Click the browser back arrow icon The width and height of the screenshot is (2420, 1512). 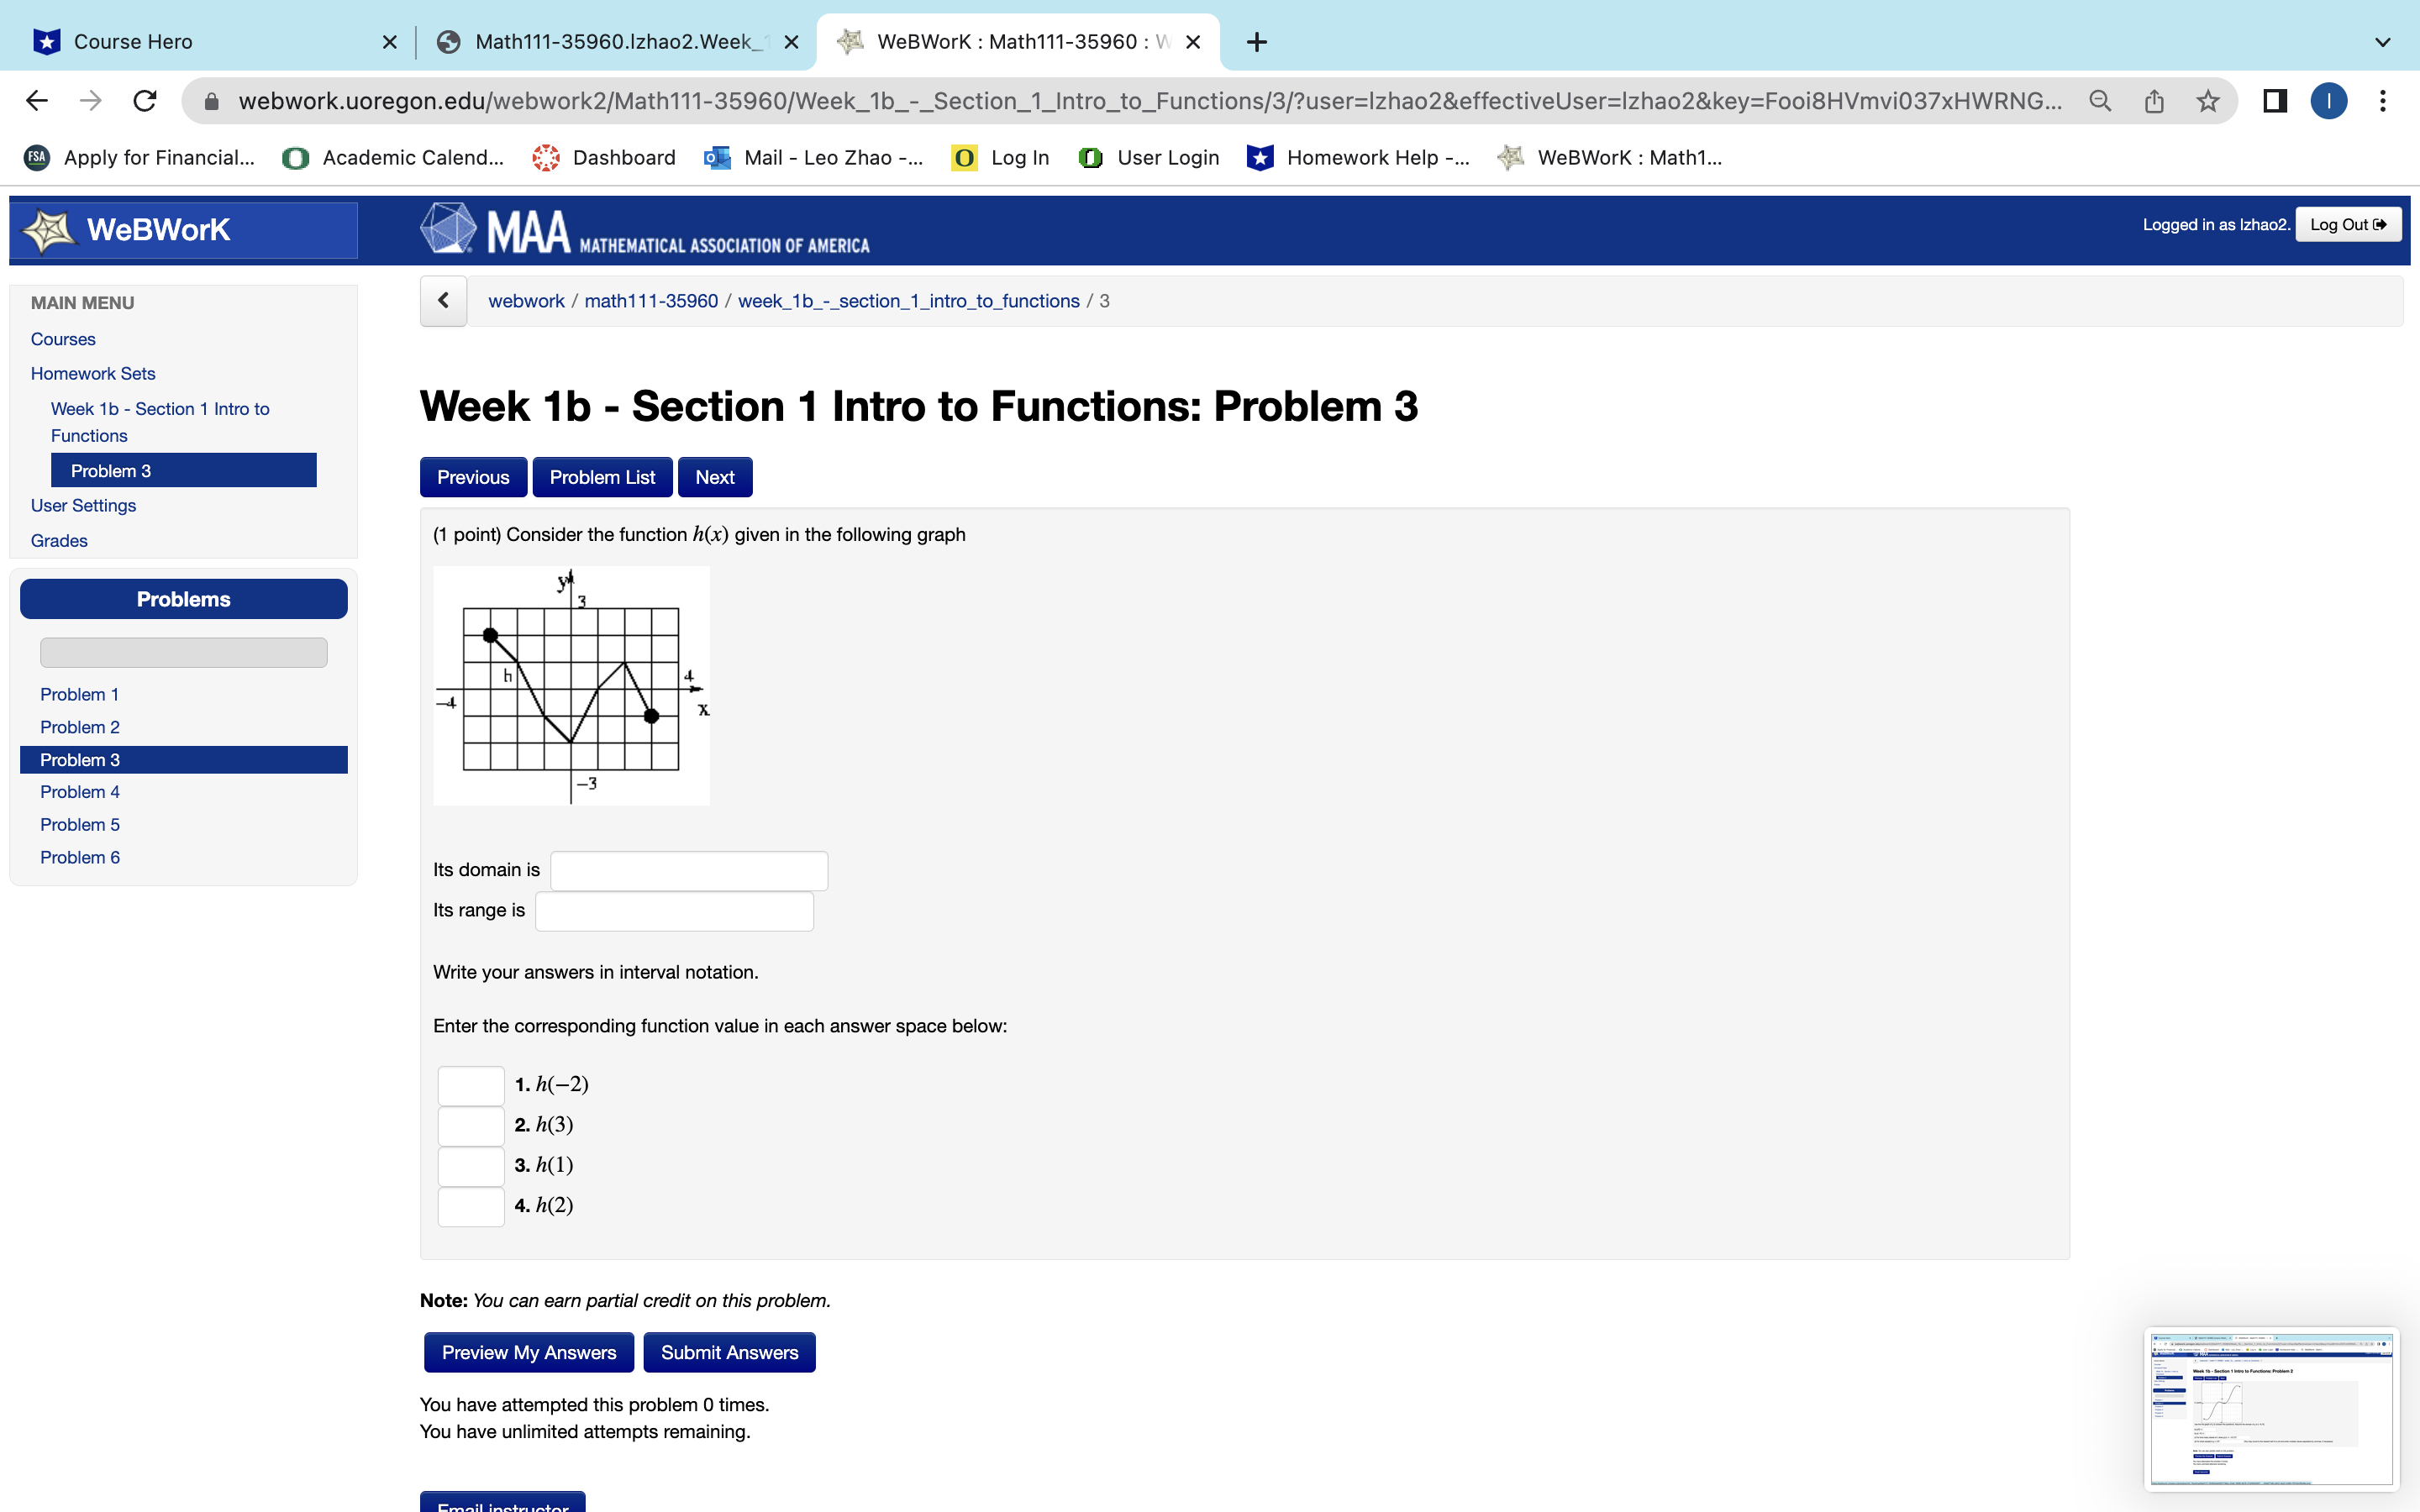(37, 101)
